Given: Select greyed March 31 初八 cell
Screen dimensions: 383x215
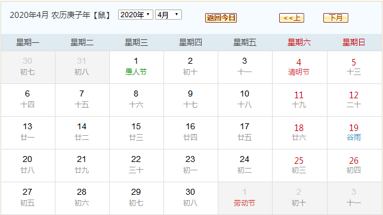Looking at the screenshot, I should [x=82, y=67].
